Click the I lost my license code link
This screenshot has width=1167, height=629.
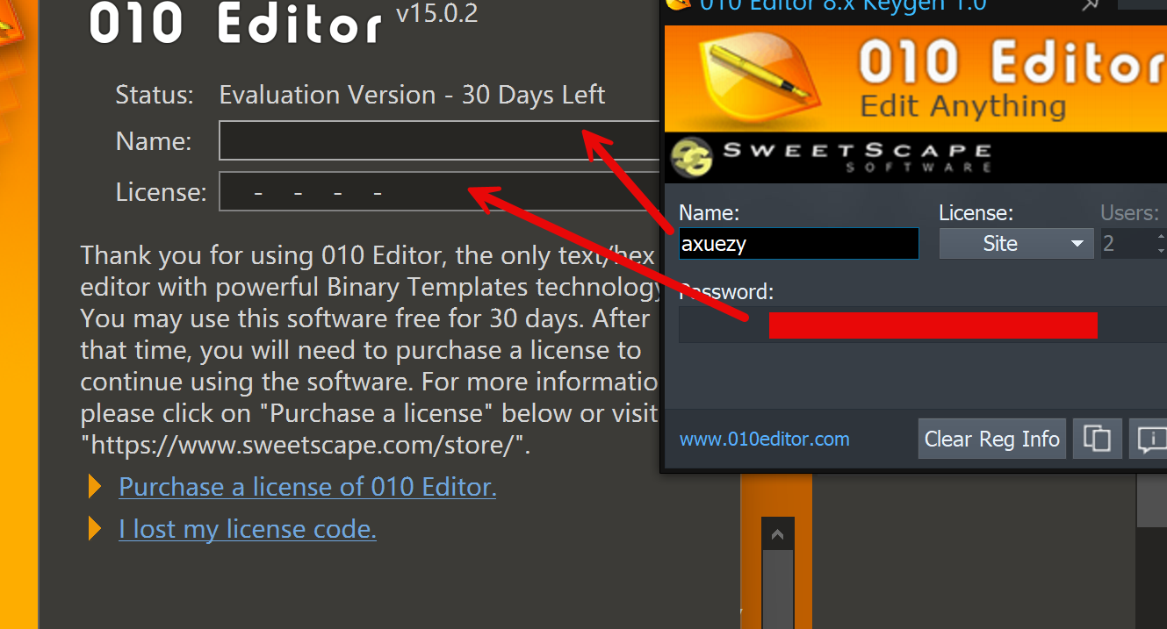[248, 529]
